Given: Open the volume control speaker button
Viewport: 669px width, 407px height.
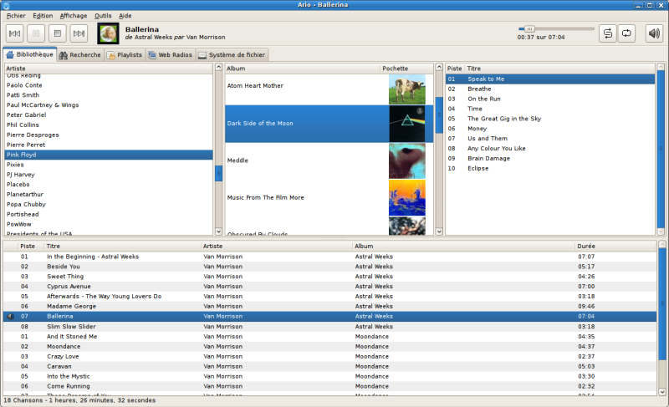Looking at the screenshot, I should coord(654,33).
